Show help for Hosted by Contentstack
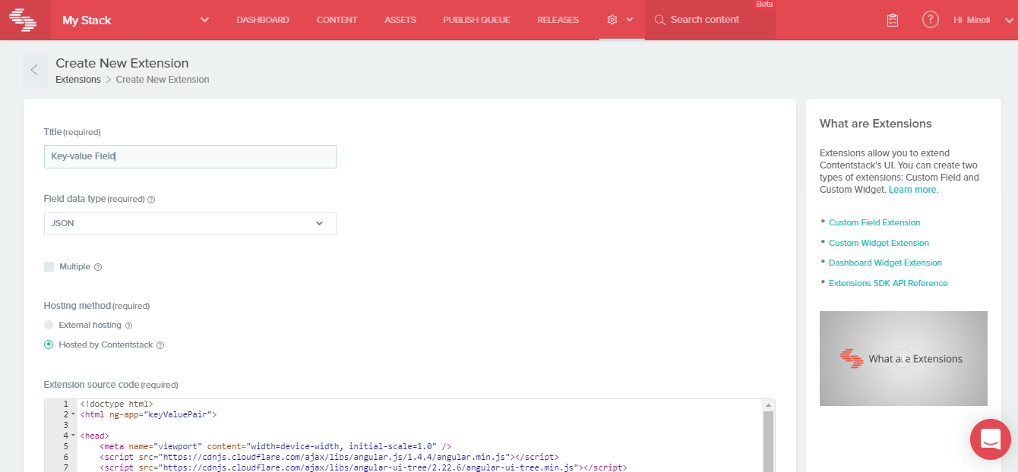 pos(160,345)
